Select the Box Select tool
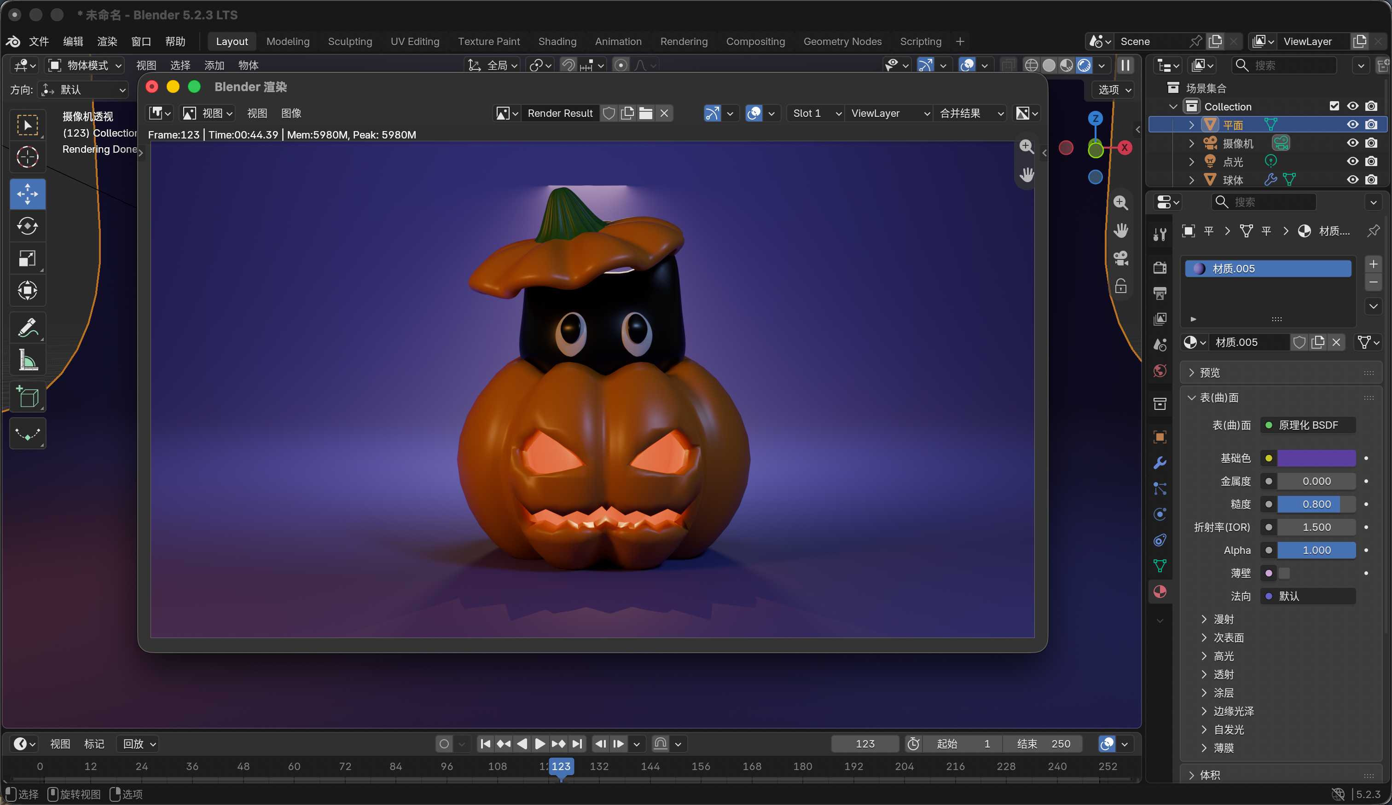This screenshot has height=805, width=1392. 28,125
